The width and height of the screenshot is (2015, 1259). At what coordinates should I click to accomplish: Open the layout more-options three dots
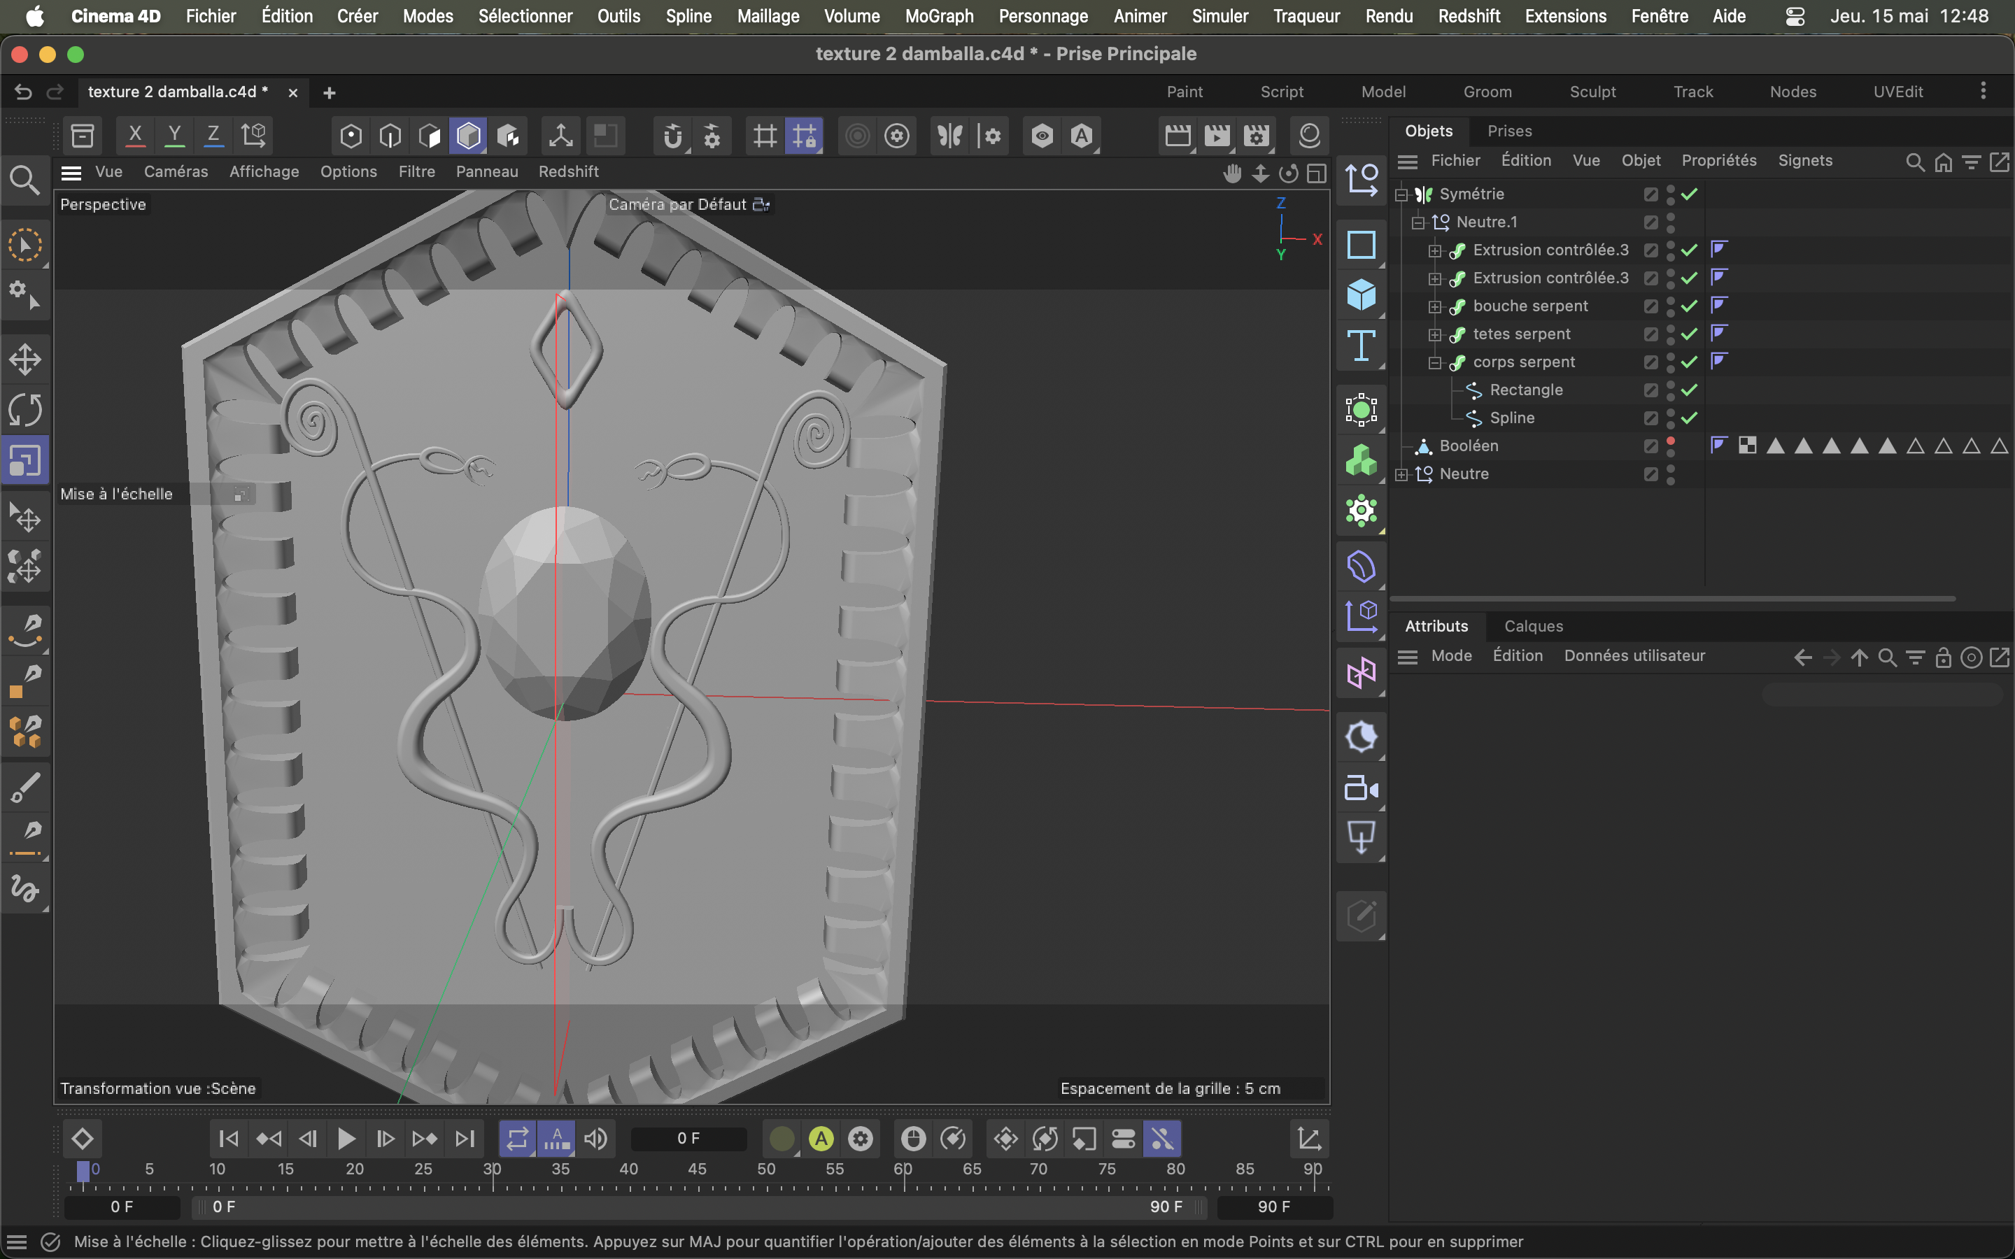pos(1984,91)
